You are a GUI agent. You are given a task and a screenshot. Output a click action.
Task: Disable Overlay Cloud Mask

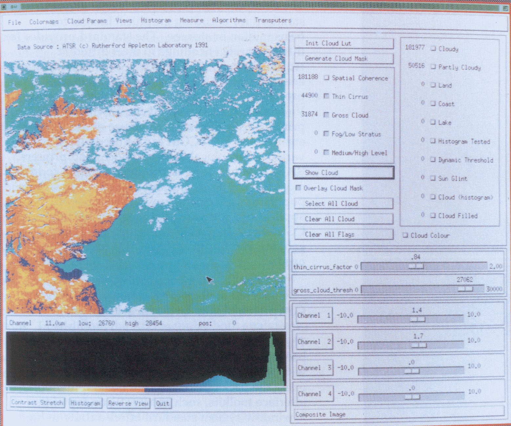pyautogui.click(x=298, y=188)
